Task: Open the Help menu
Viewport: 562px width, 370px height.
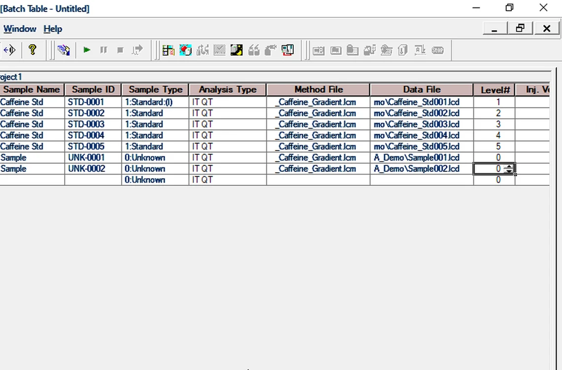Action: click(53, 29)
